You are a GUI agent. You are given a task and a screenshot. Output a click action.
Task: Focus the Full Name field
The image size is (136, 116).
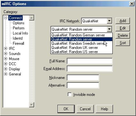point(90,61)
